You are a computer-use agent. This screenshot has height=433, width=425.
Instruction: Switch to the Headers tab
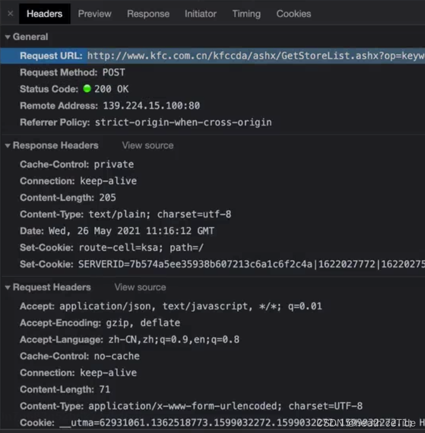click(44, 14)
